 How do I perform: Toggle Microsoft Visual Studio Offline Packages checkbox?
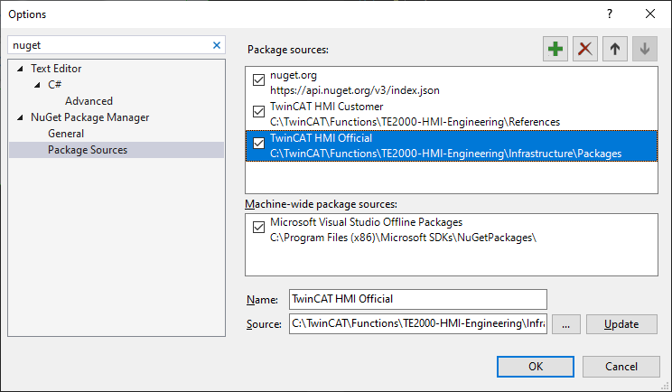258,227
